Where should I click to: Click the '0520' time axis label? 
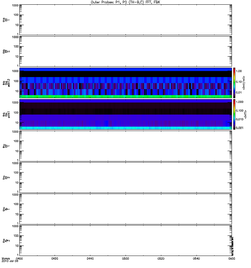(161, 258)
